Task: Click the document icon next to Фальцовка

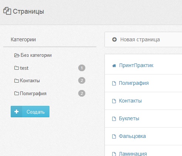Action: coord(114,136)
